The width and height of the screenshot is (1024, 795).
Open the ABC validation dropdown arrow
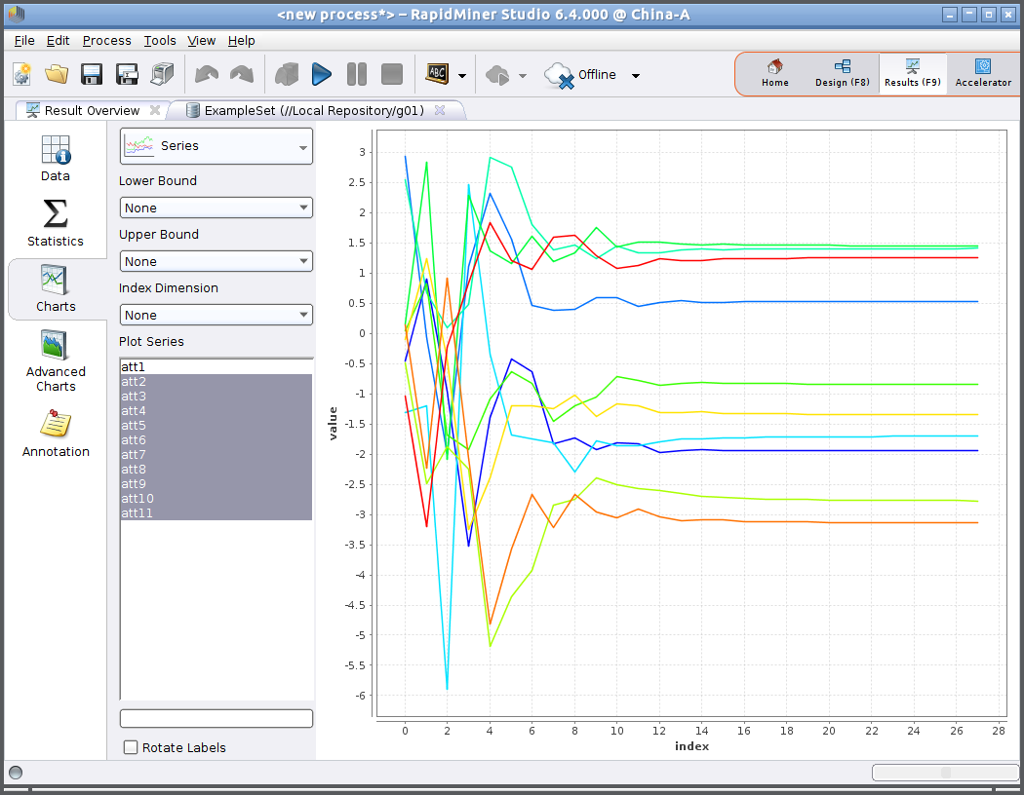462,76
